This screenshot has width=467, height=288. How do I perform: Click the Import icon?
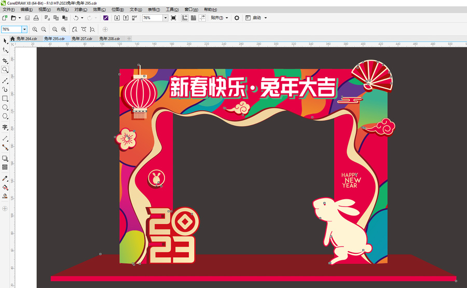click(117, 18)
